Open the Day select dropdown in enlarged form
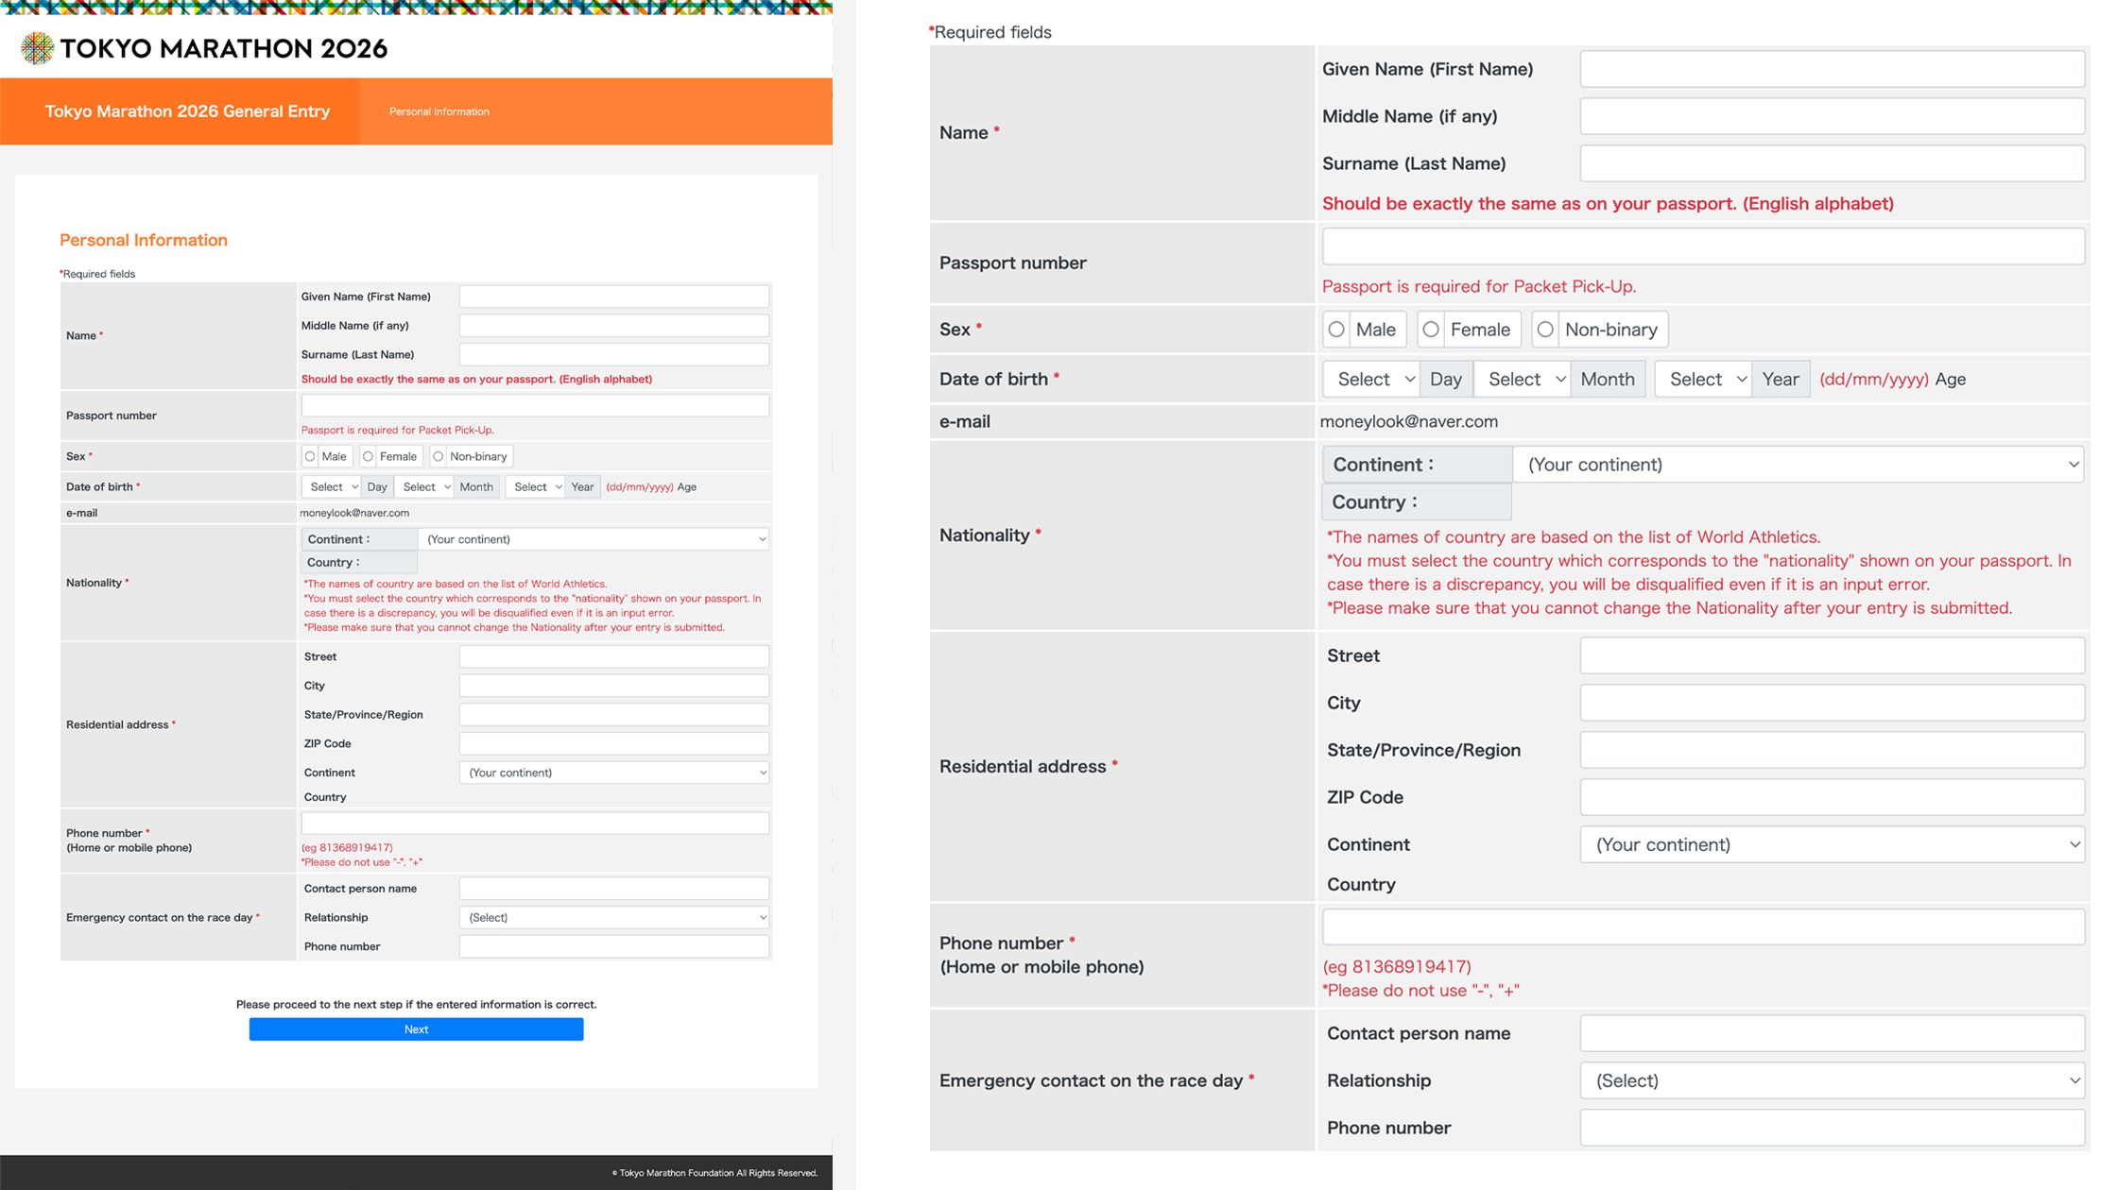The width and height of the screenshot is (2117, 1190). click(1370, 380)
